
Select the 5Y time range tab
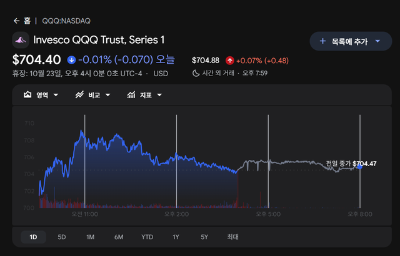tap(204, 237)
